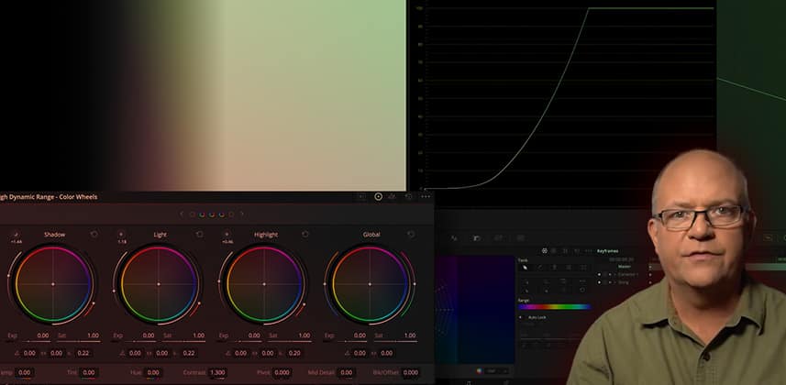The height and width of the screenshot is (385, 786).
Task: Open the Keyframes panel label
Action: [x=607, y=250]
